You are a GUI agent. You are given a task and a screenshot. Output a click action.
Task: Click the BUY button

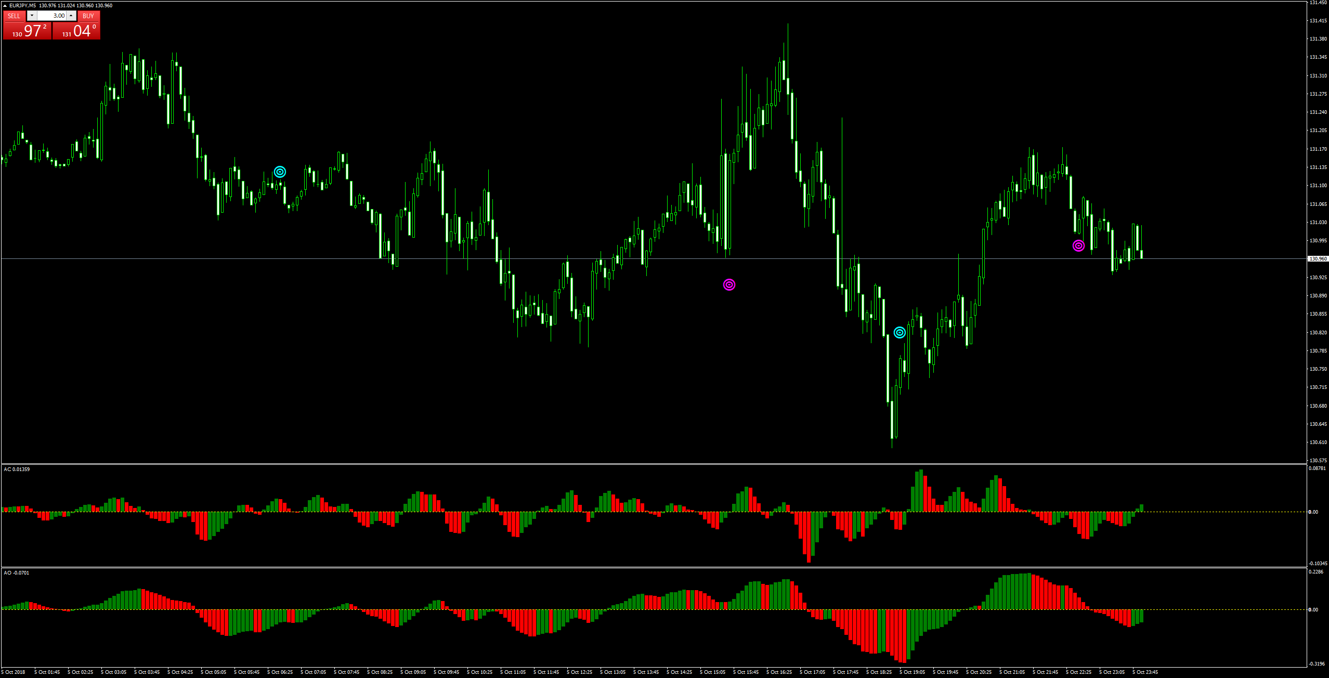88,16
